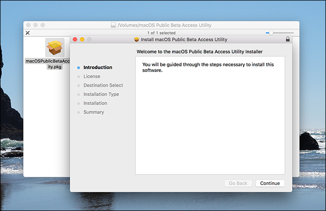The width and height of the screenshot is (326, 211).
Task: Select the macOSPublicBetaAccessUtility.pkg box icon
Action: [55, 47]
